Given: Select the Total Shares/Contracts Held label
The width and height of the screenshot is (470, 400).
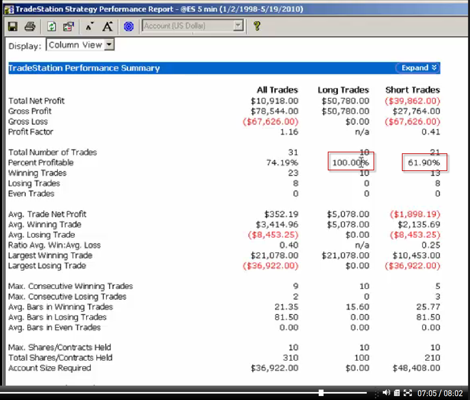Looking at the screenshot, I should (60, 358).
